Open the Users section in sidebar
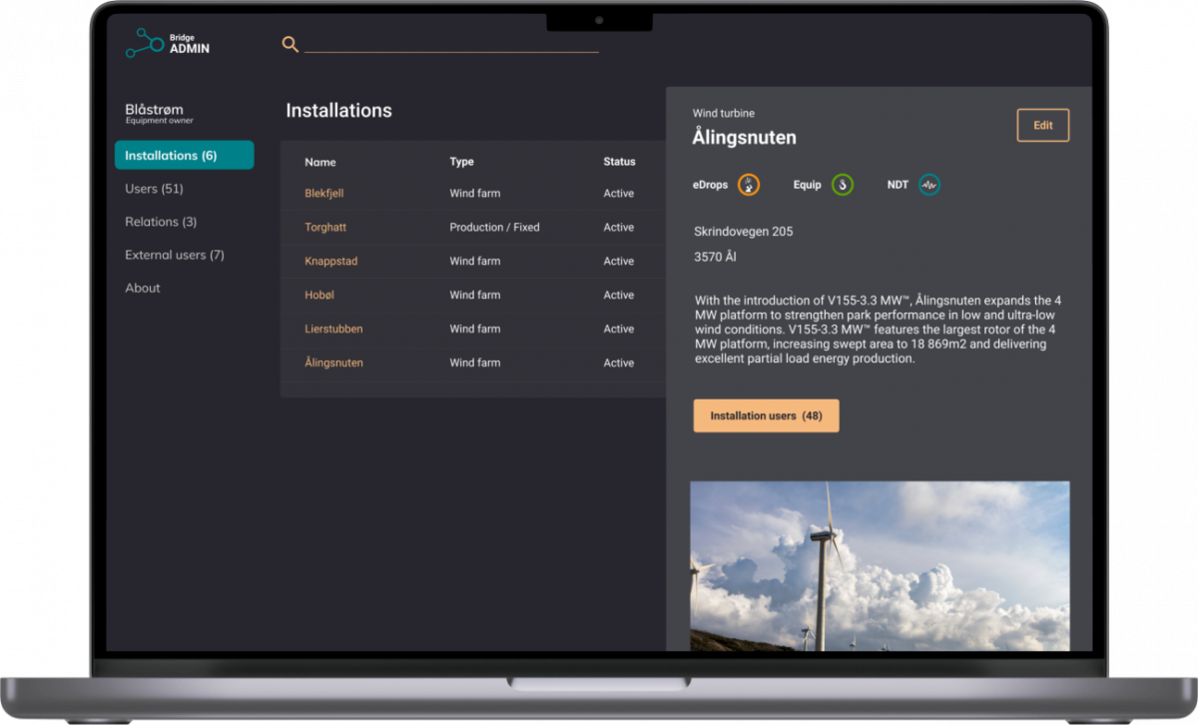This screenshot has width=1198, height=725. (x=154, y=188)
